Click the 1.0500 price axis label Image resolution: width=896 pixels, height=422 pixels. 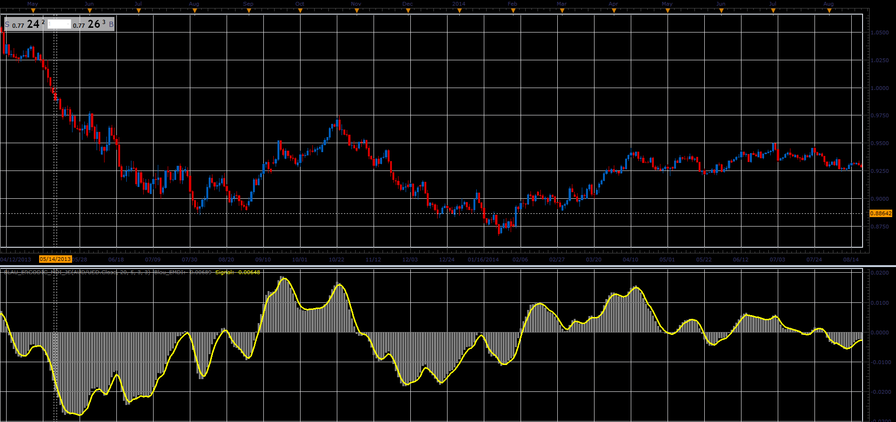click(x=880, y=32)
